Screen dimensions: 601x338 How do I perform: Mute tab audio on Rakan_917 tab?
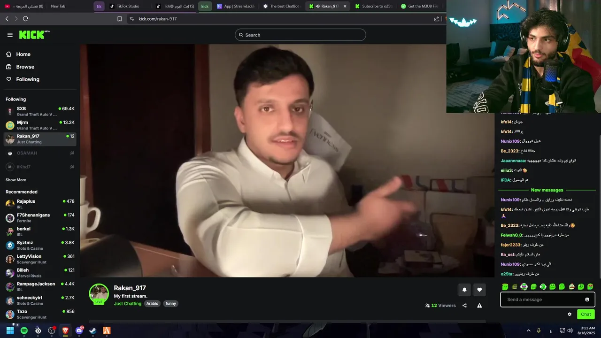pyautogui.click(x=317, y=6)
